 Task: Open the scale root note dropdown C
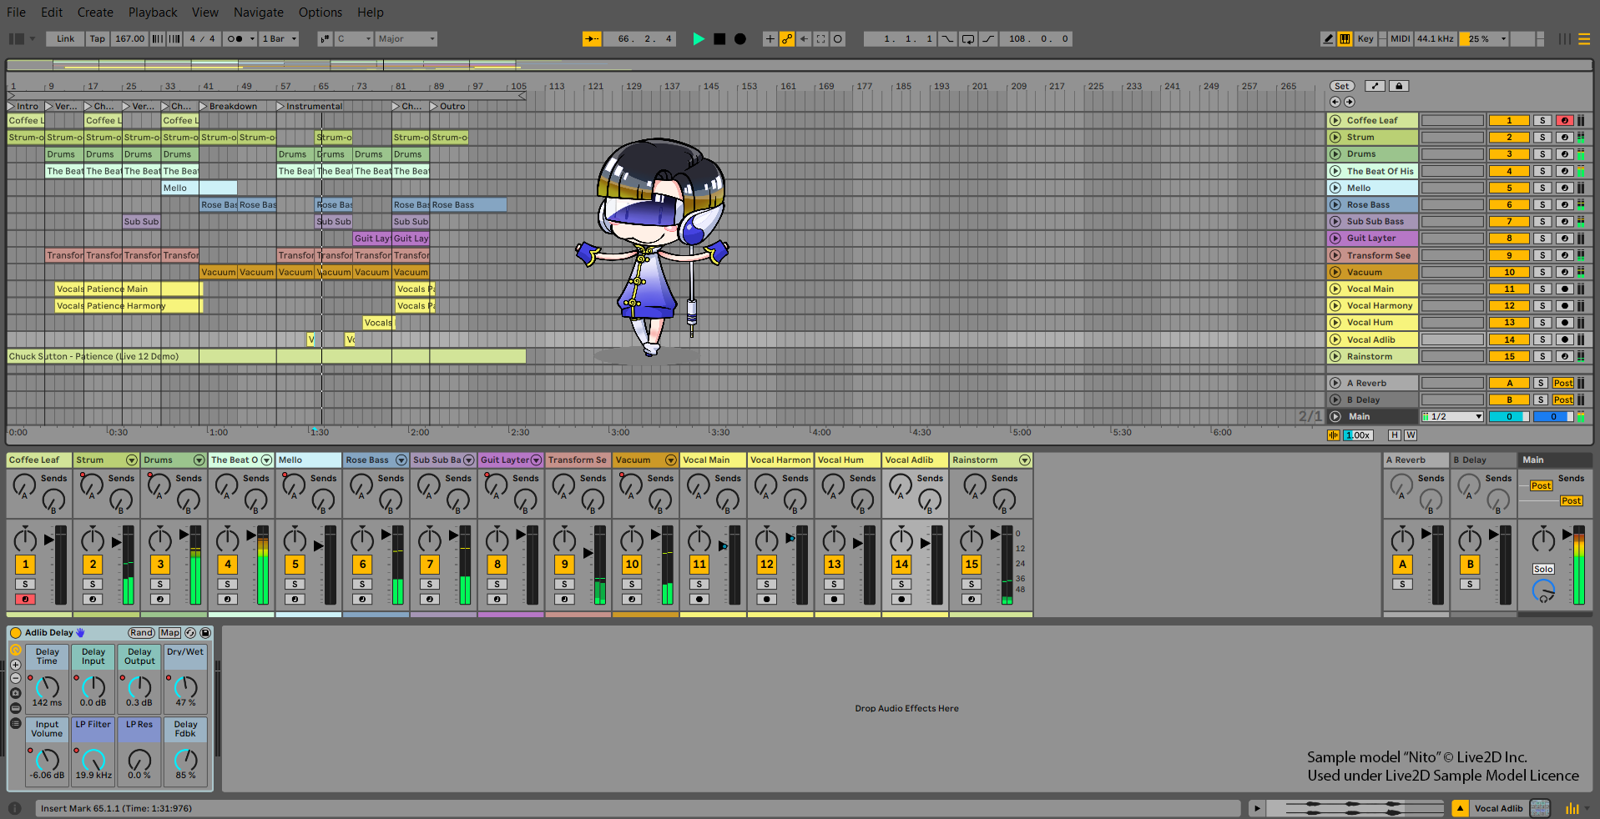coord(354,39)
